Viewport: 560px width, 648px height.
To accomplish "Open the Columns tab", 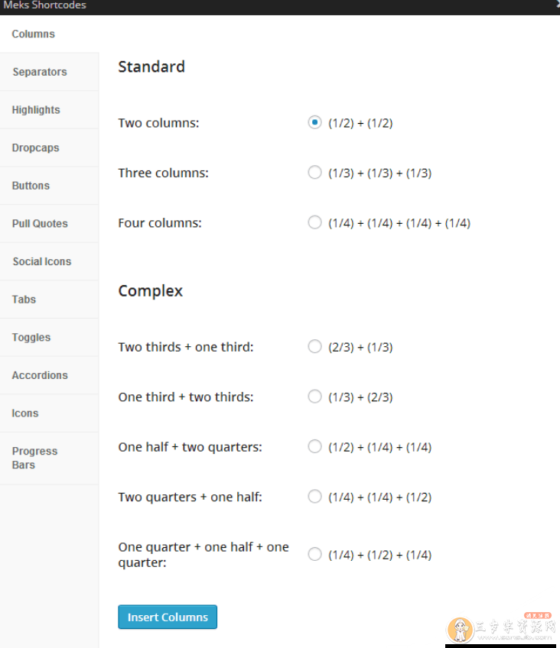I will pos(34,34).
